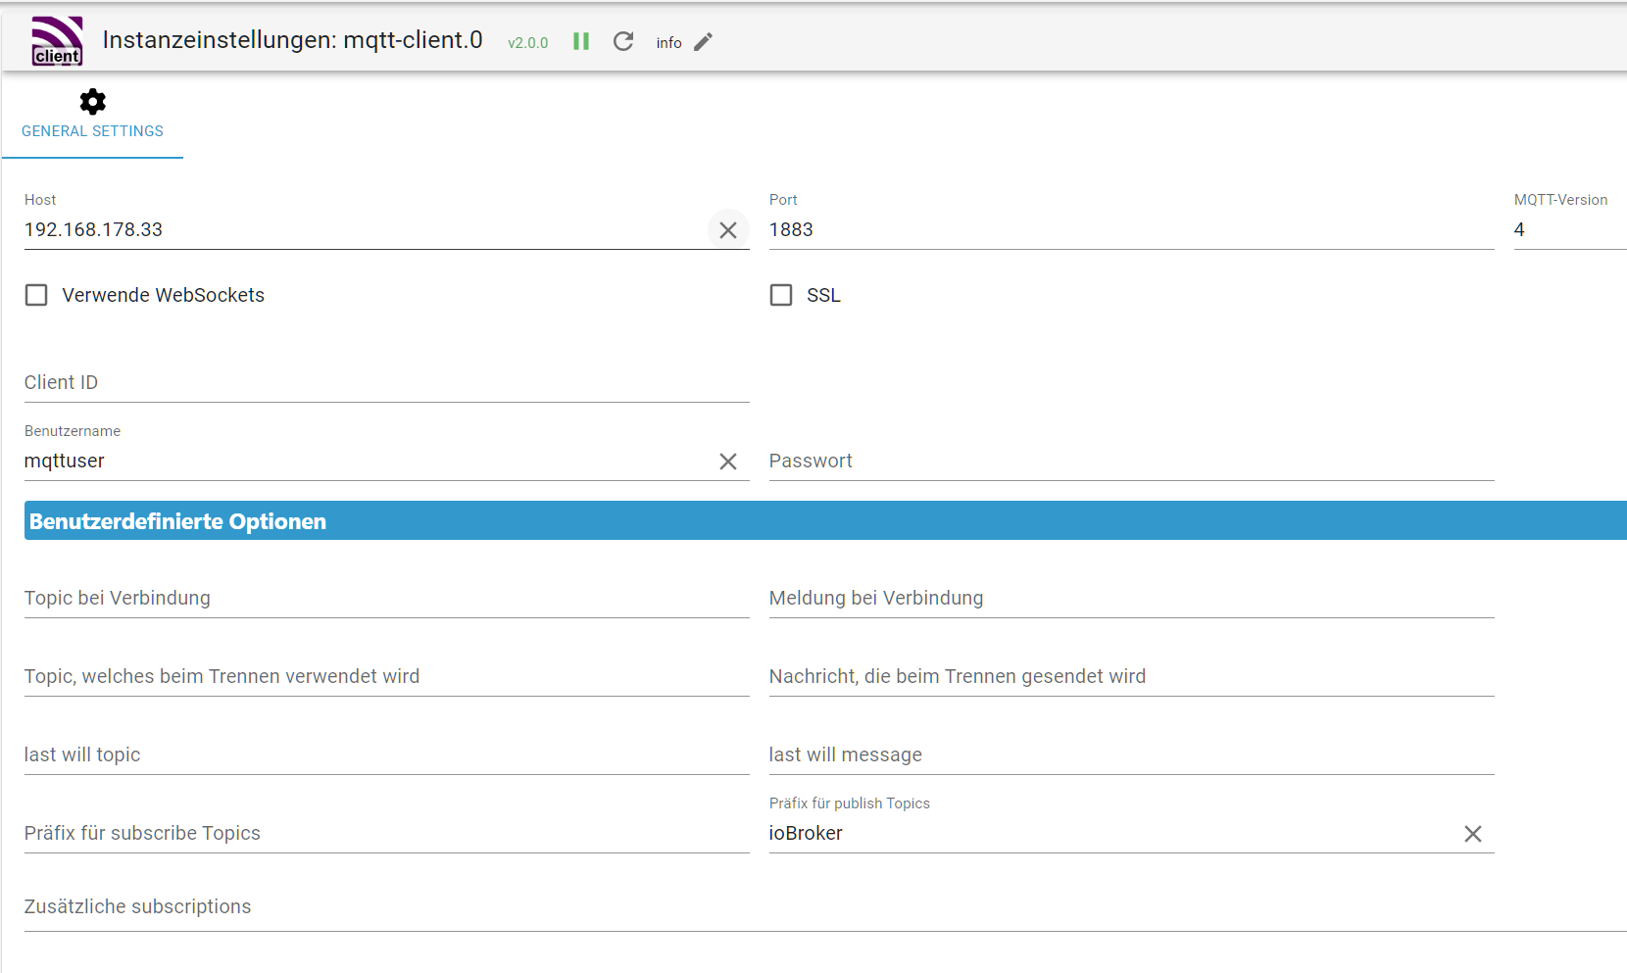Viewport: 1627px width, 973px height.
Task: Click the last will topic field
Action: [x=387, y=755]
